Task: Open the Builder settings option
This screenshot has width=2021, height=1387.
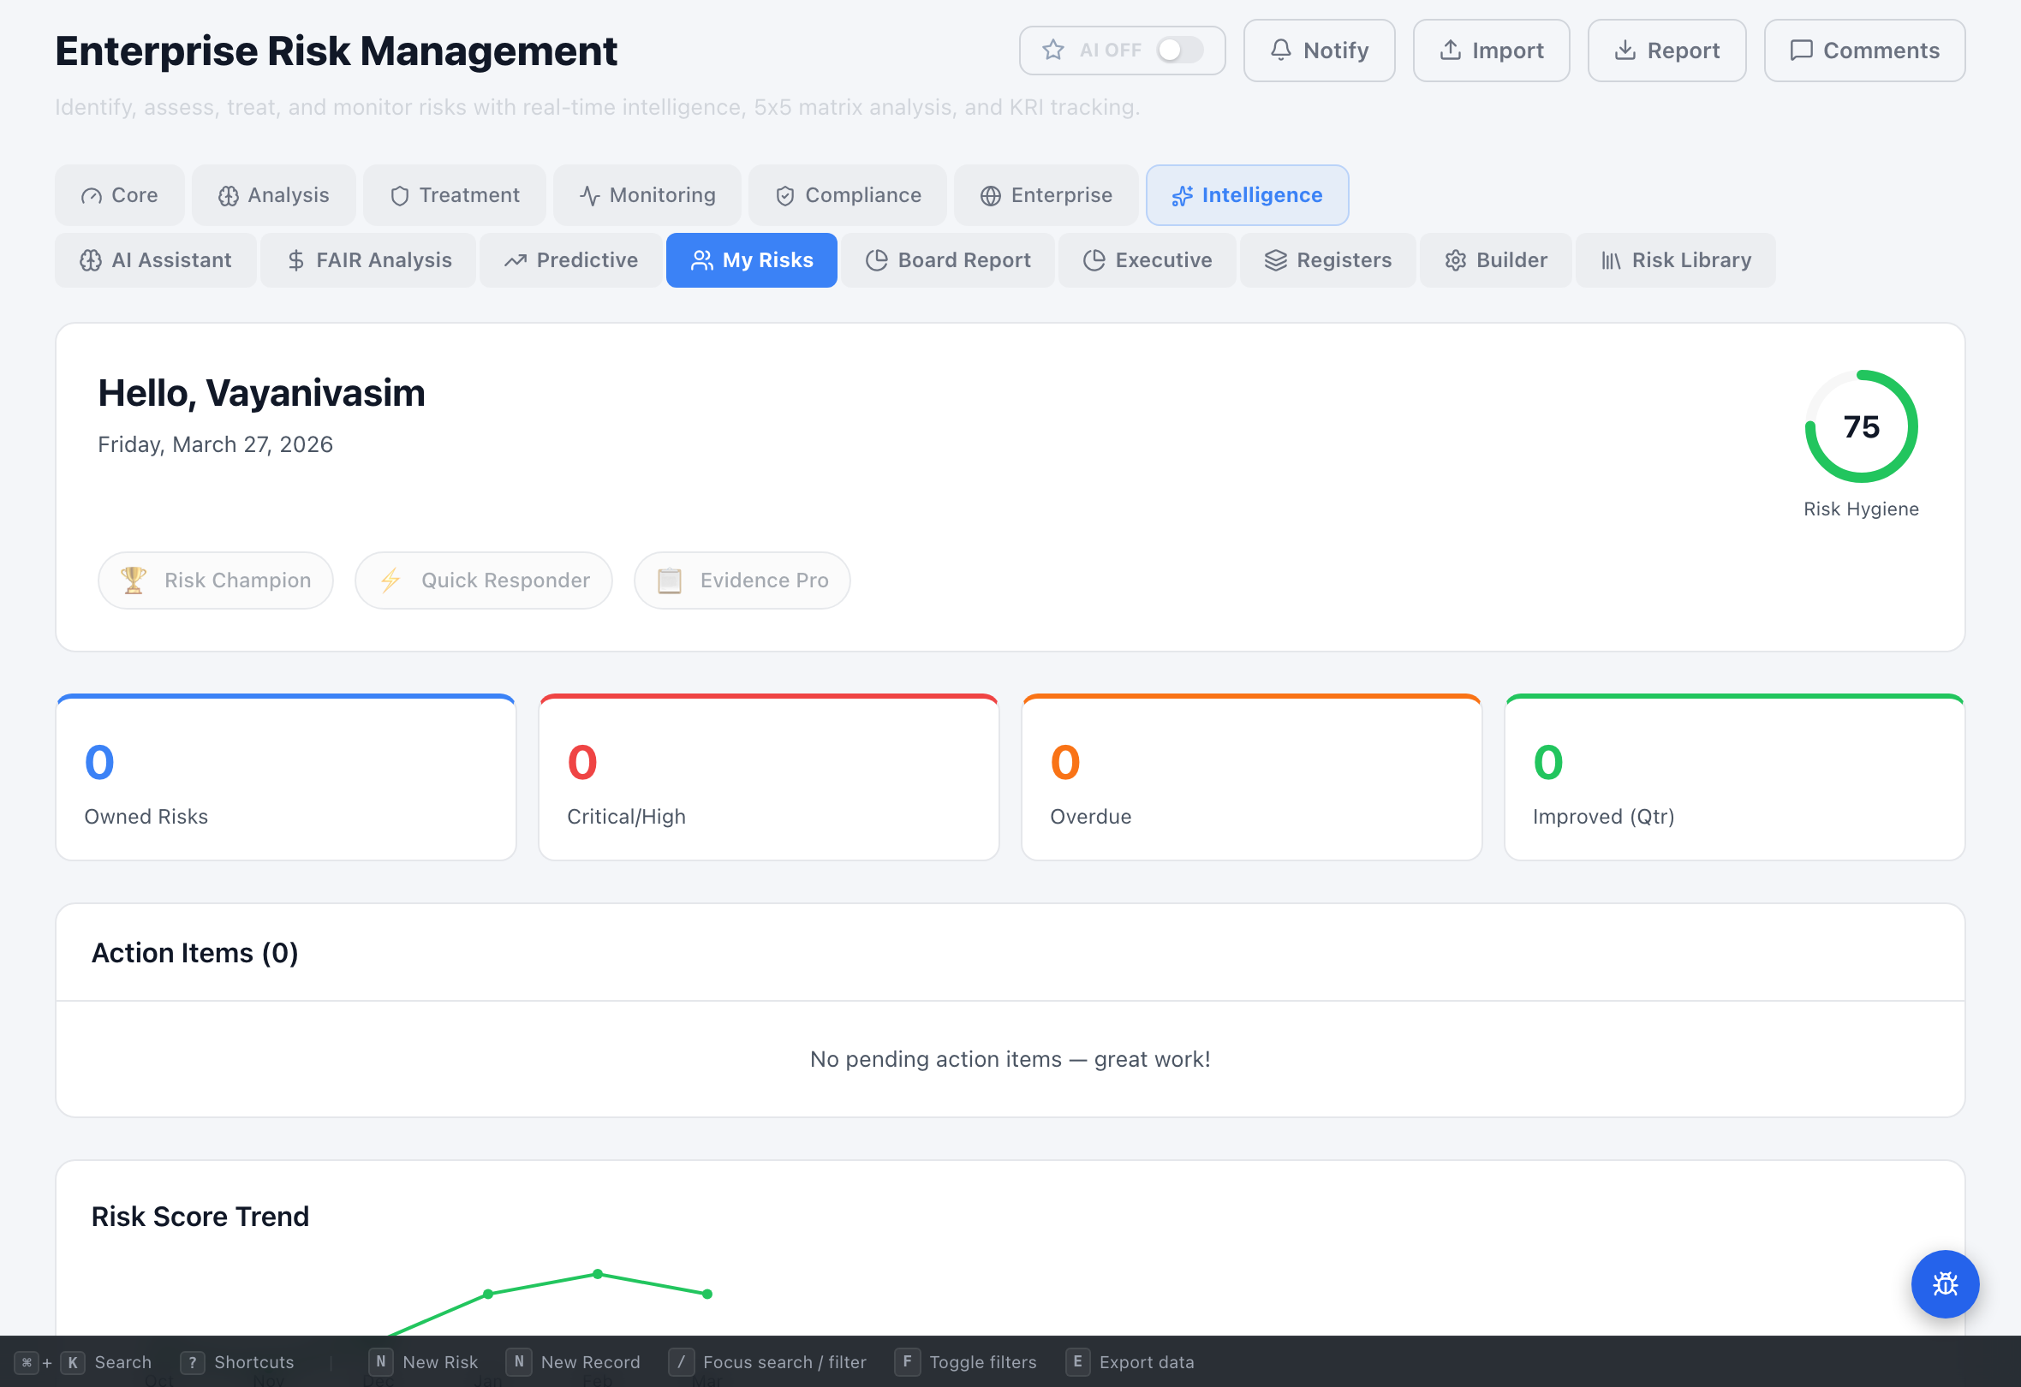Action: 1496,260
